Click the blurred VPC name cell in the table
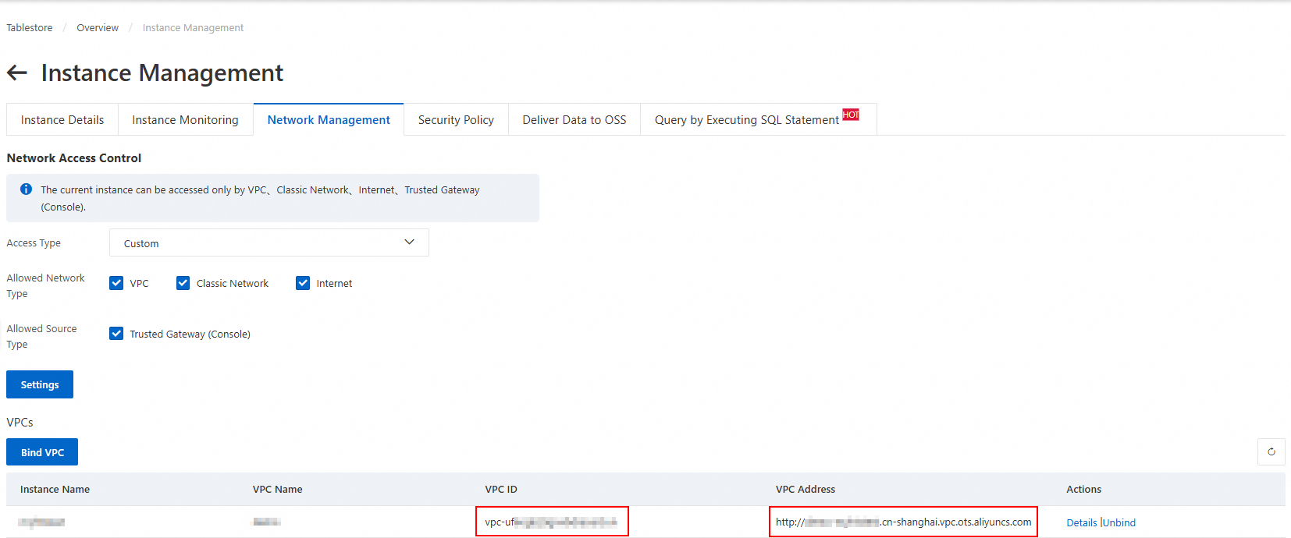 tap(266, 522)
